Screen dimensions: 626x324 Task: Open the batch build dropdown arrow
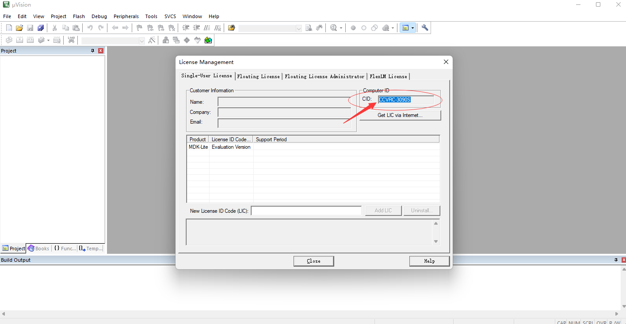(x=48, y=41)
